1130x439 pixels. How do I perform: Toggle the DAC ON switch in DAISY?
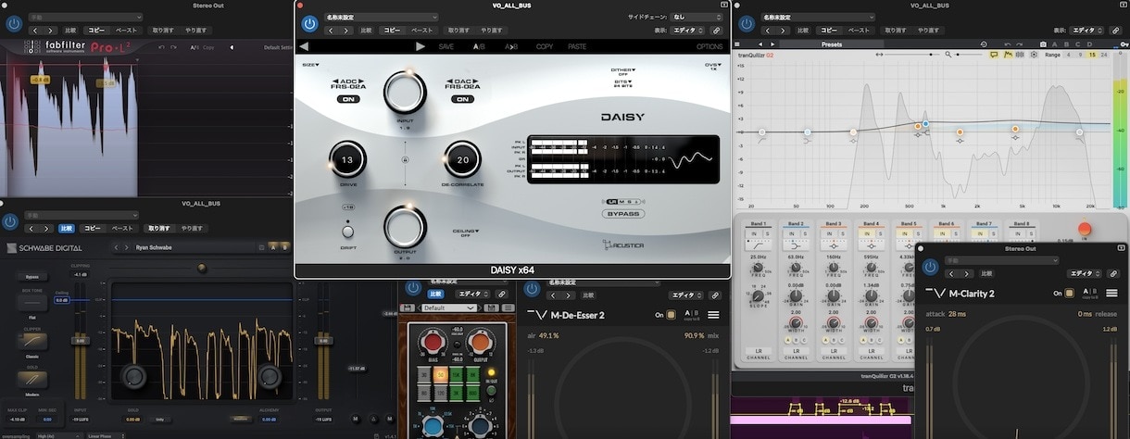tap(462, 99)
